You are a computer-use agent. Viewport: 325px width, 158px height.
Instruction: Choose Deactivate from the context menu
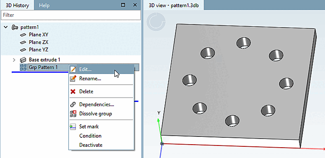(91, 145)
